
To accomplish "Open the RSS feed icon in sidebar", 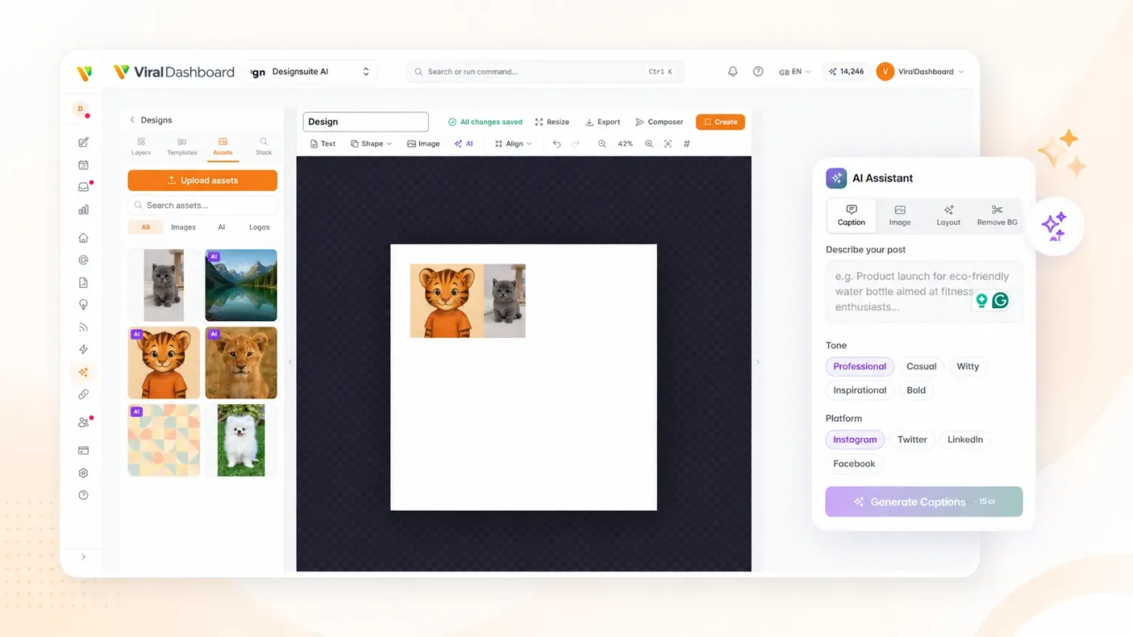I will coord(83,327).
